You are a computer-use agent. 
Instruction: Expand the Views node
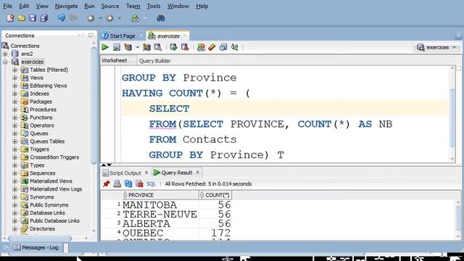pos(14,78)
